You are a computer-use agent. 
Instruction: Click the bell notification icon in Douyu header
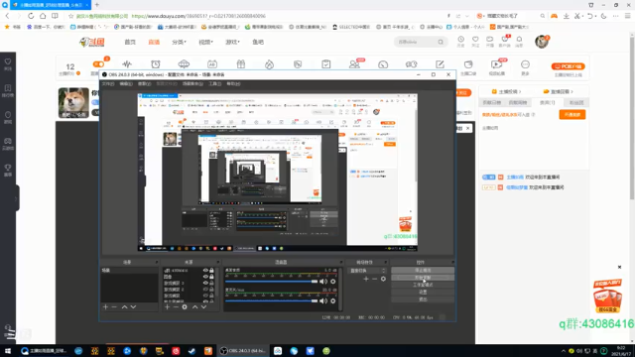pos(519,40)
